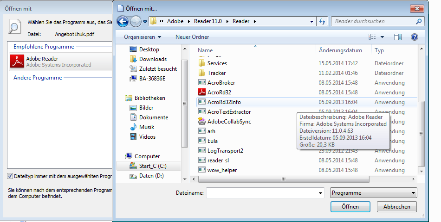
Task: Select Computer in navigation pane
Action: pyautogui.click(x=143, y=156)
